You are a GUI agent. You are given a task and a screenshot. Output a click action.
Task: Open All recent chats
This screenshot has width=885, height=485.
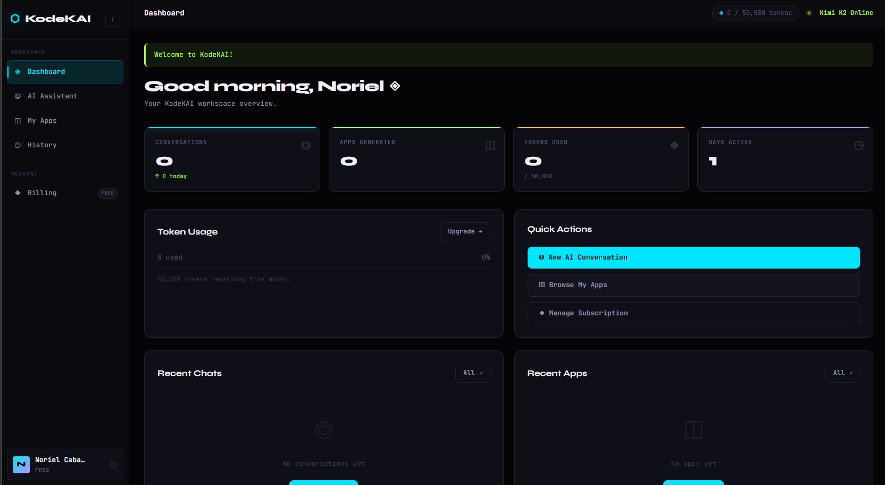tap(473, 373)
